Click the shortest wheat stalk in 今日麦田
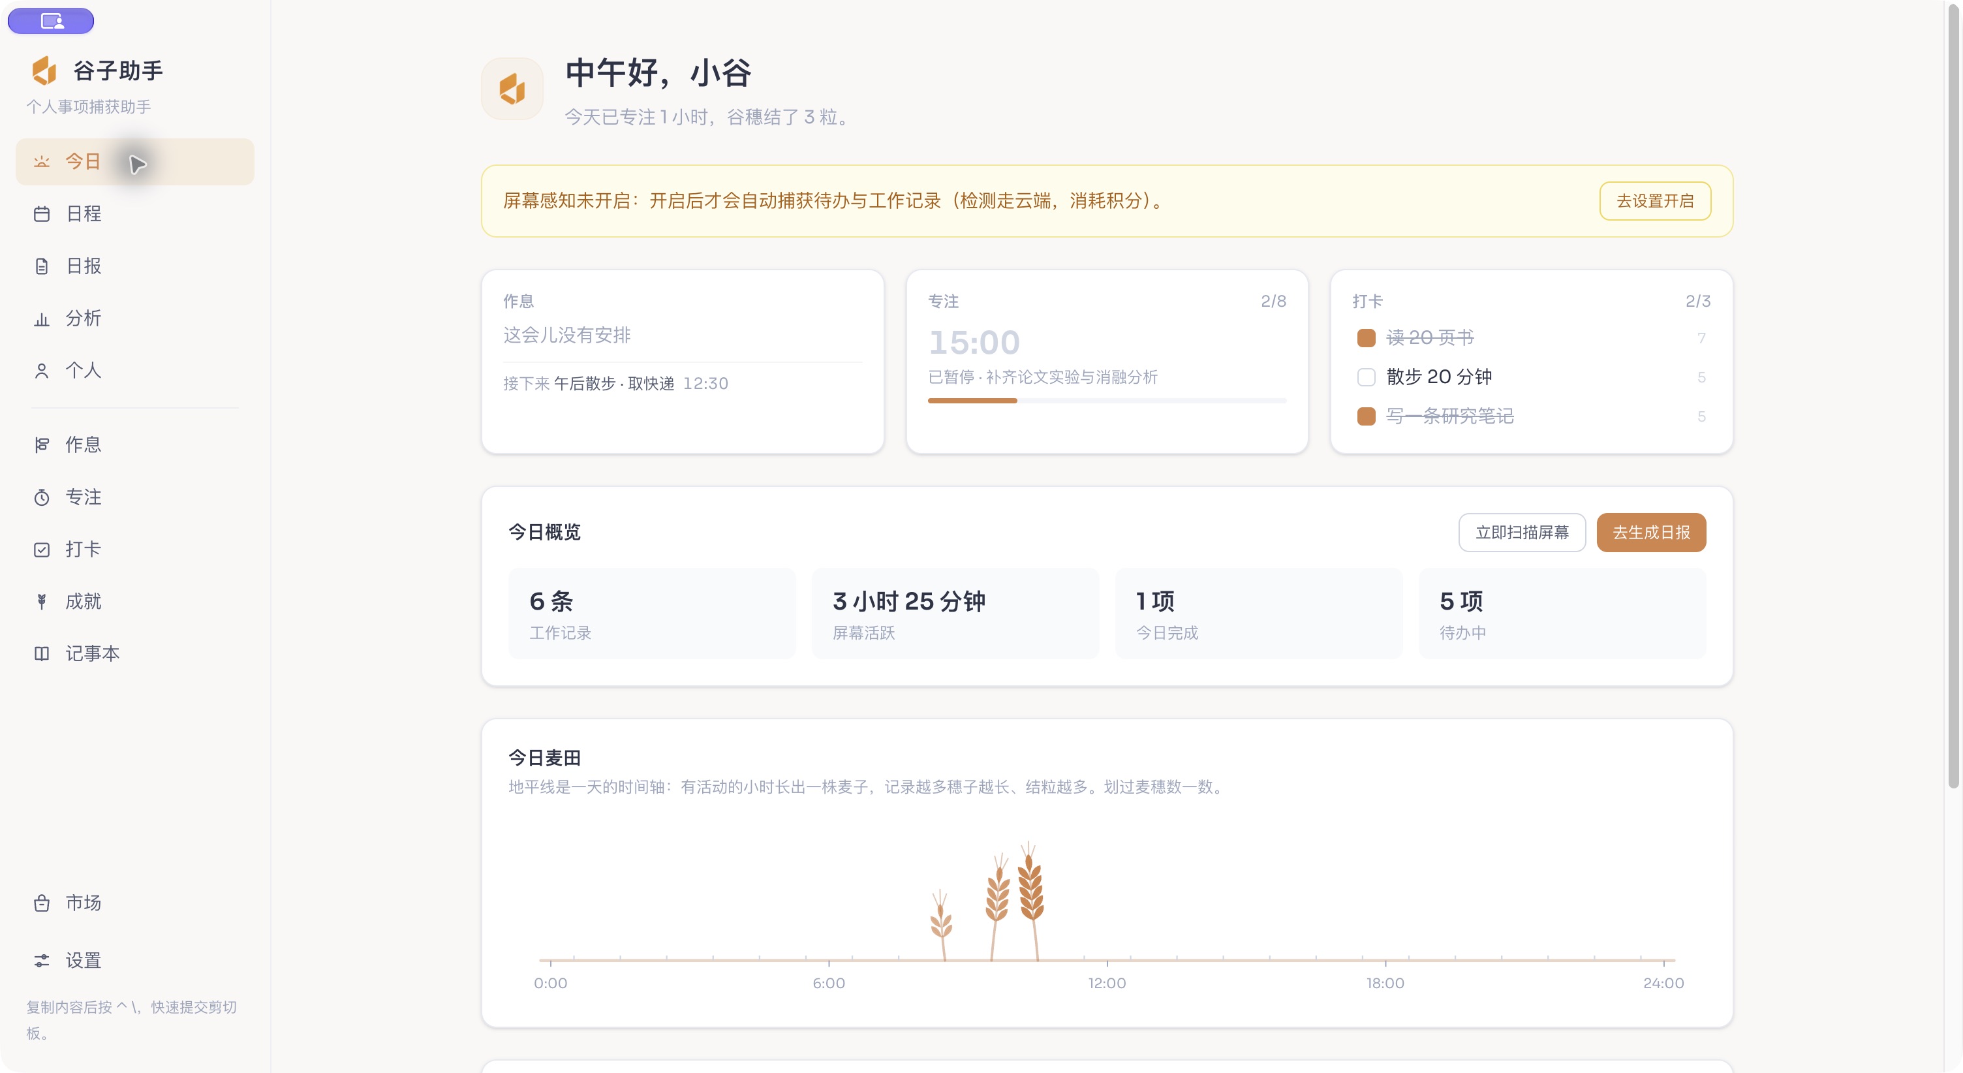Image resolution: width=1963 pixels, height=1073 pixels. [942, 924]
